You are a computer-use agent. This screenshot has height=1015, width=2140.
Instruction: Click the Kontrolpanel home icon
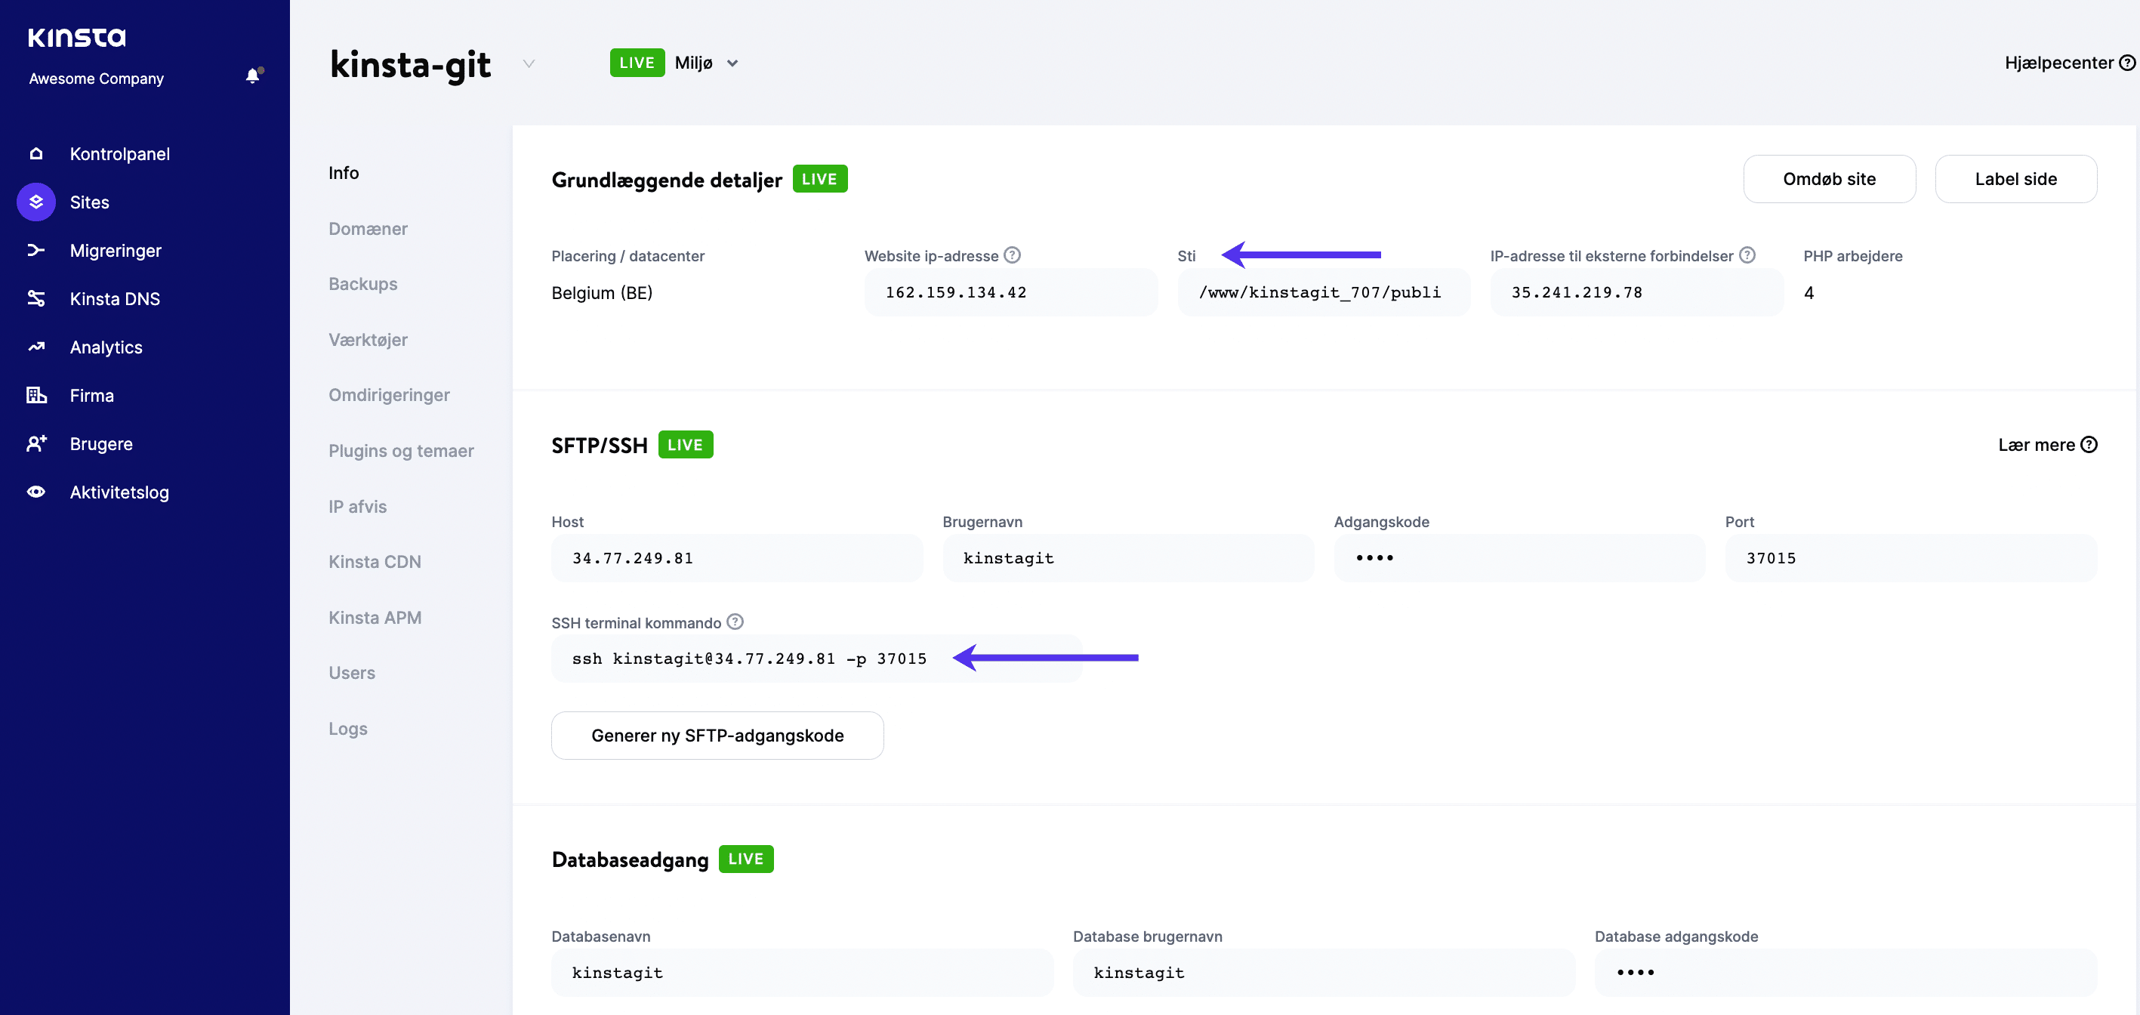[x=35, y=153]
